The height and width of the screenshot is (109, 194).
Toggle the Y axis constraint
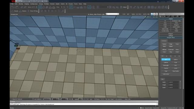click(x=68, y=7)
